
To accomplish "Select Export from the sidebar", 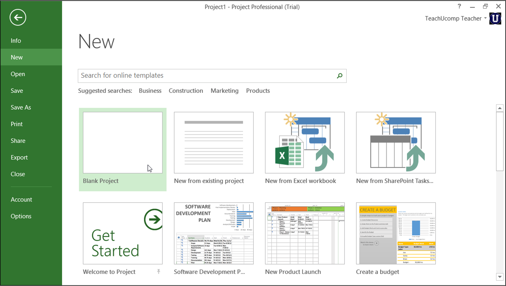I will tap(19, 157).
